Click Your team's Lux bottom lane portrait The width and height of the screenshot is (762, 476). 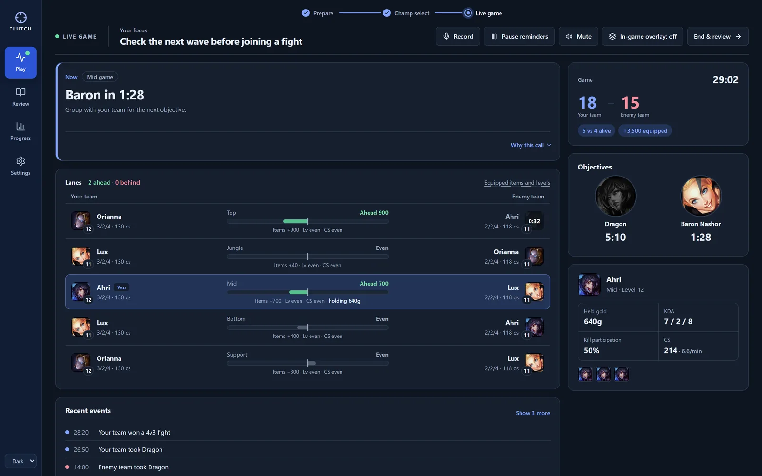click(81, 327)
